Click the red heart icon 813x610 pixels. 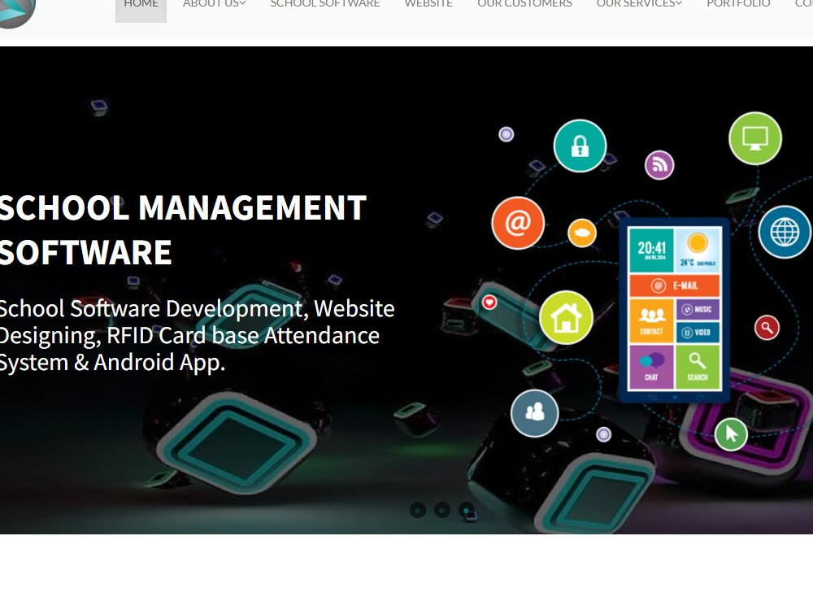[x=489, y=302]
